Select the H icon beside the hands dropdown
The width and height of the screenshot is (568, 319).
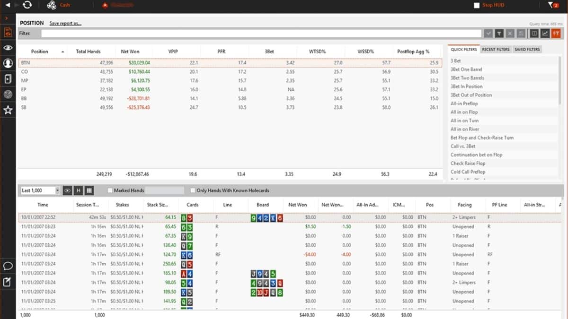click(x=78, y=190)
